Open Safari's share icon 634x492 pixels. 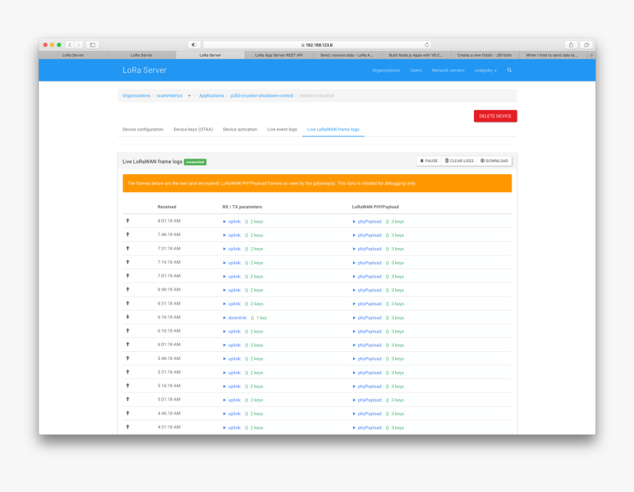point(571,45)
